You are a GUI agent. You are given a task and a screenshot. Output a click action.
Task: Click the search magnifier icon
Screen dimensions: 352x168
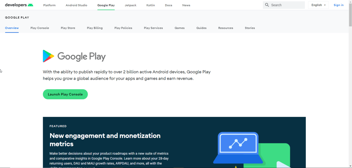point(267,5)
